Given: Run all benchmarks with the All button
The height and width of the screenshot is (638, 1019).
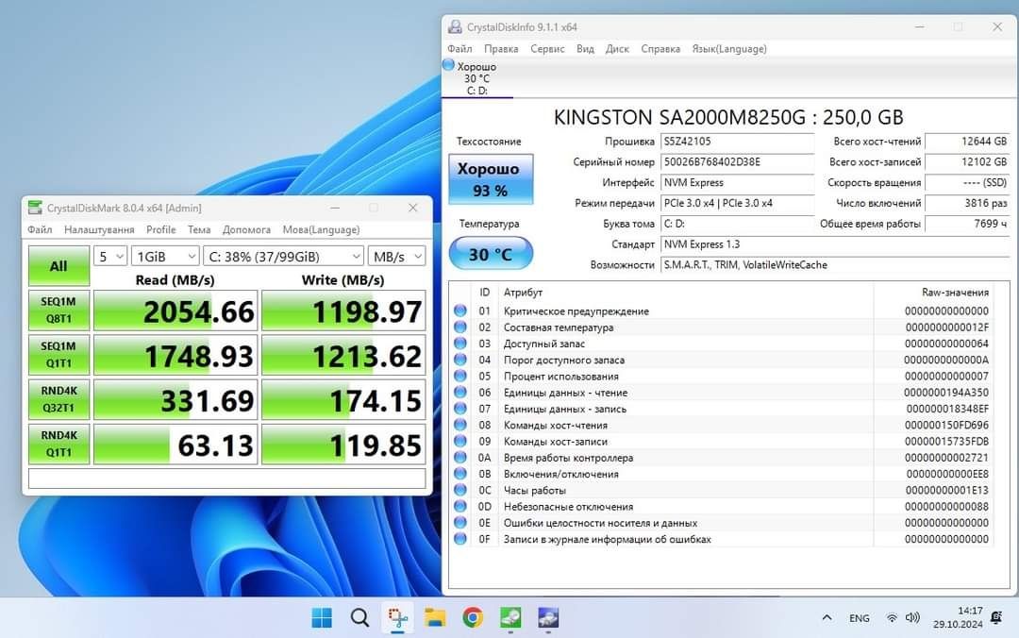Looking at the screenshot, I should click(x=58, y=265).
